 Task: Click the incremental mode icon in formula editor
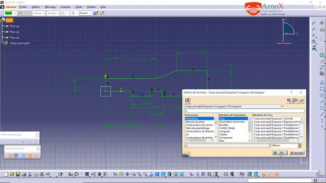click(x=187, y=101)
